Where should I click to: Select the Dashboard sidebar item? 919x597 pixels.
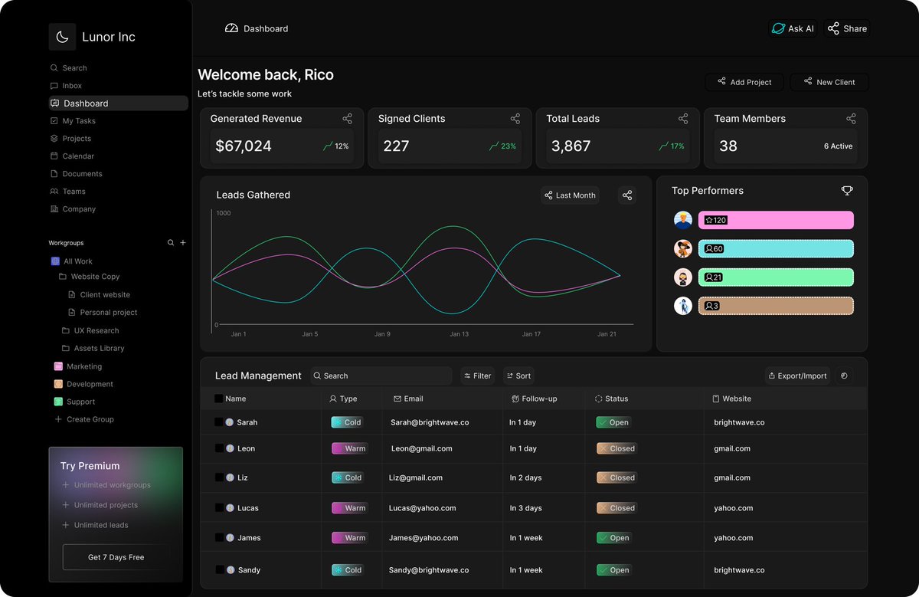118,103
